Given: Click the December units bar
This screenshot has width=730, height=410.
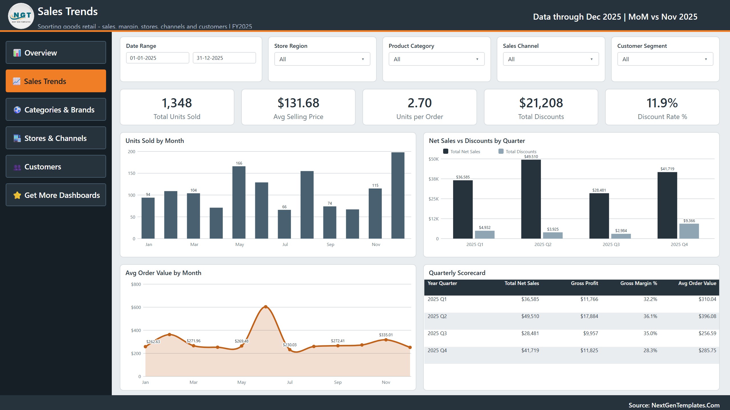Looking at the screenshot, I should pyautogui.click(x=398, y=195).
